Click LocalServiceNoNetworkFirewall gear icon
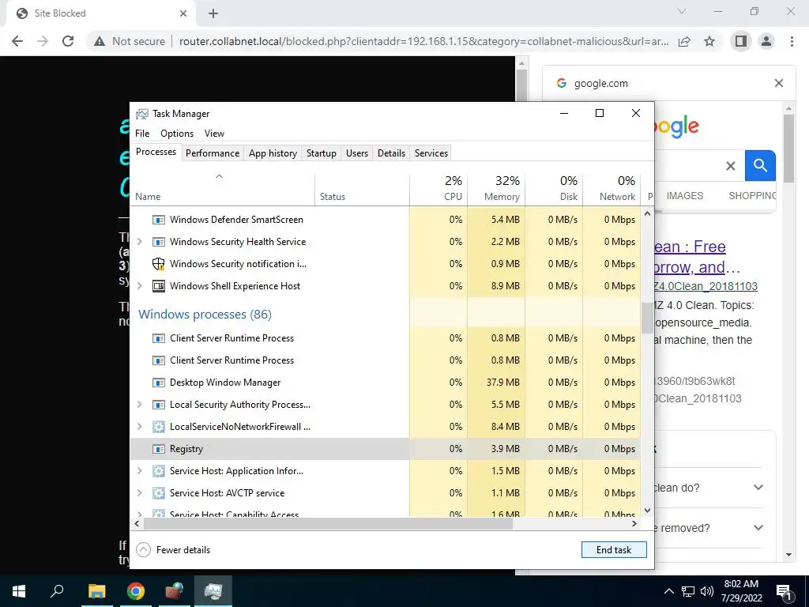This screenshot has width=809, height=607. (158, 427)
